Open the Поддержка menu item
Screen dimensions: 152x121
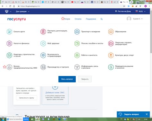[91, 19]
